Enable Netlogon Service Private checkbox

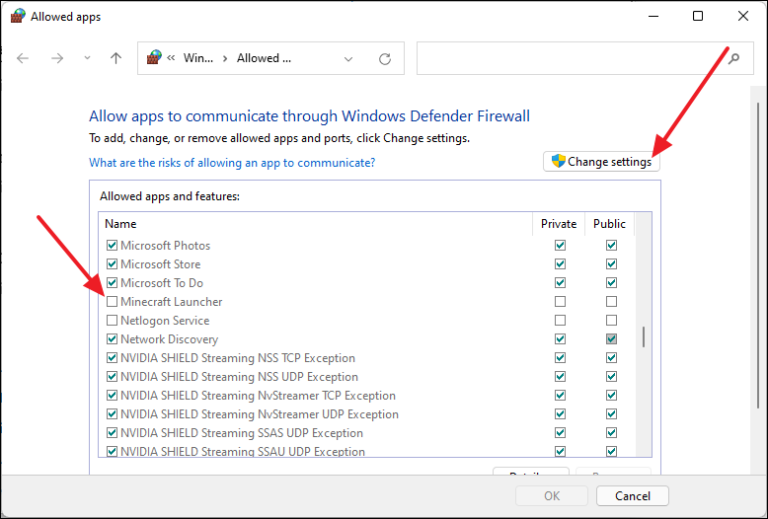pos(560,321)
